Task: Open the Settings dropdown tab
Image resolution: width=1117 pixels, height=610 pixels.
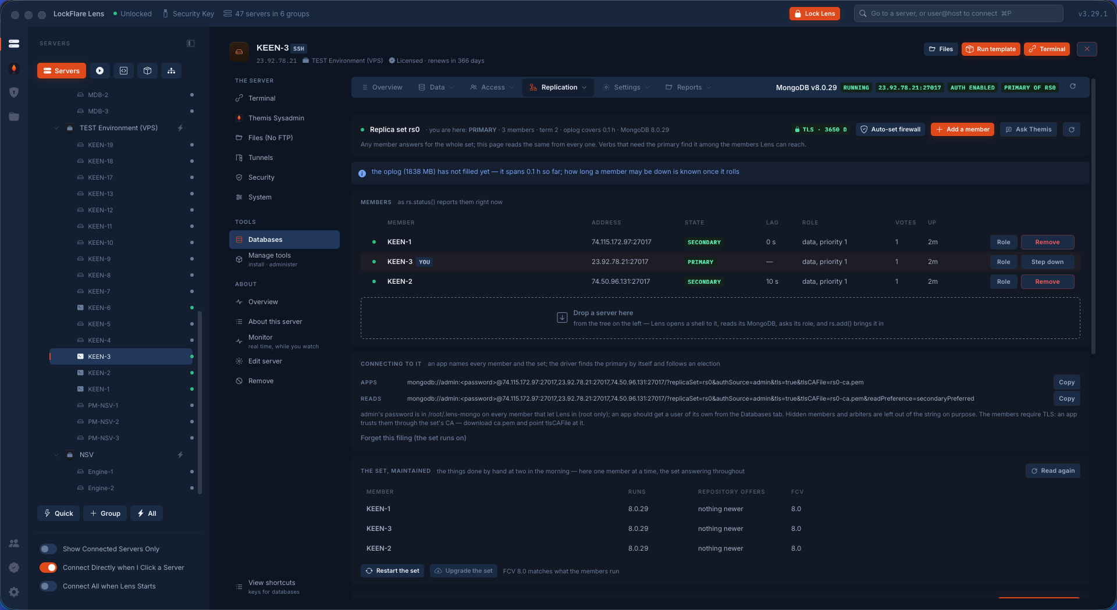Action: (x=626, y=87)
